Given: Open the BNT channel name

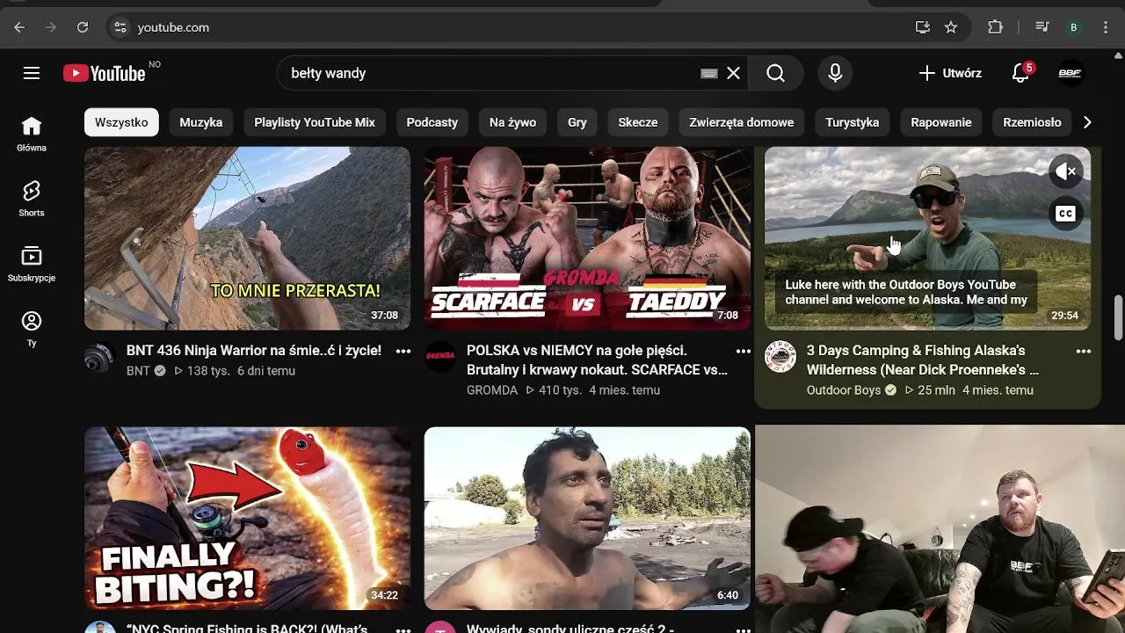Looking at the screenshot, I should coord(138,371).
